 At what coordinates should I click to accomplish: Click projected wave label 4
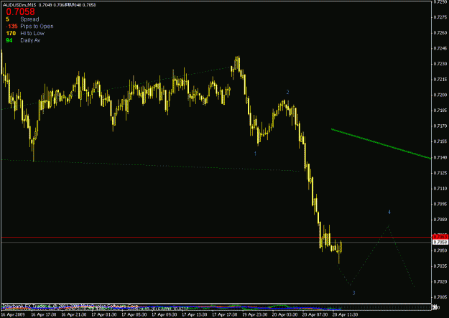tap(389, 212)
